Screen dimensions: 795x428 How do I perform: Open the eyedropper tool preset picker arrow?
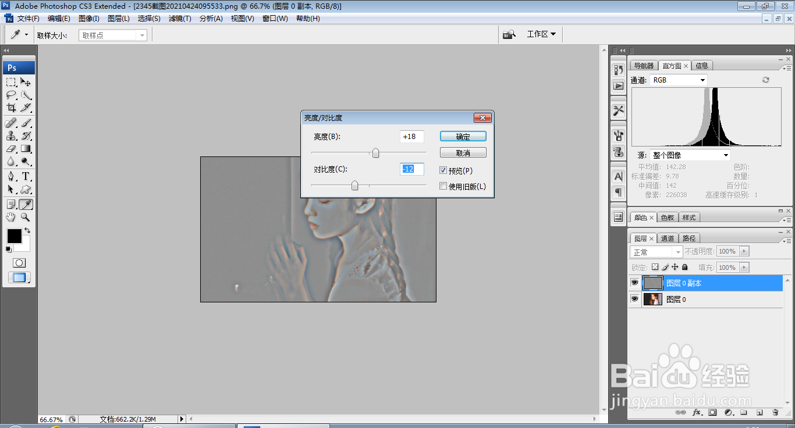click(26, 35)
